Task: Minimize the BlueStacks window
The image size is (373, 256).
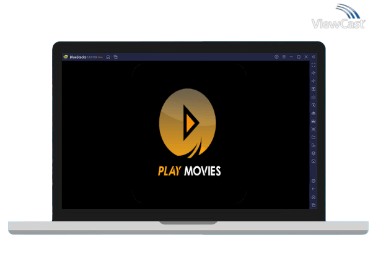Action: pos(291,57)
